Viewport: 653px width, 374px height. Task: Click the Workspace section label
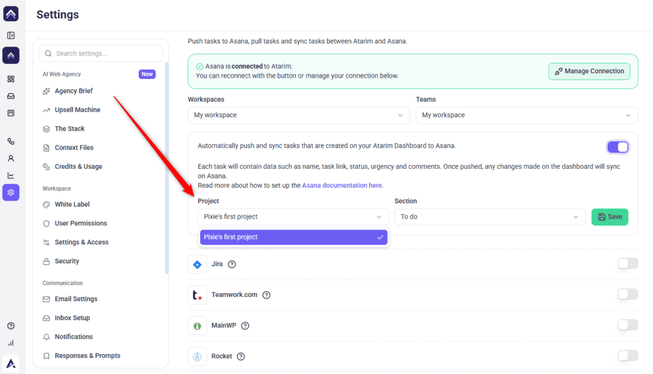[x=57, y=189]
